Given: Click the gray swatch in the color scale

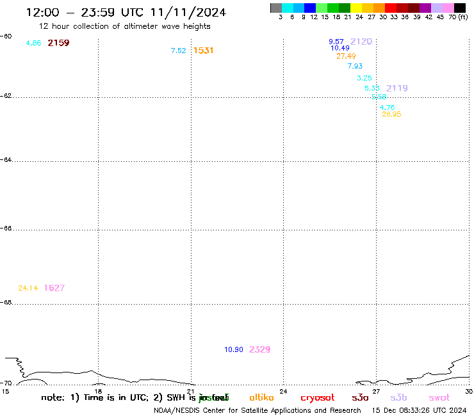Looking at the screenshot, I should click(276, 8).
